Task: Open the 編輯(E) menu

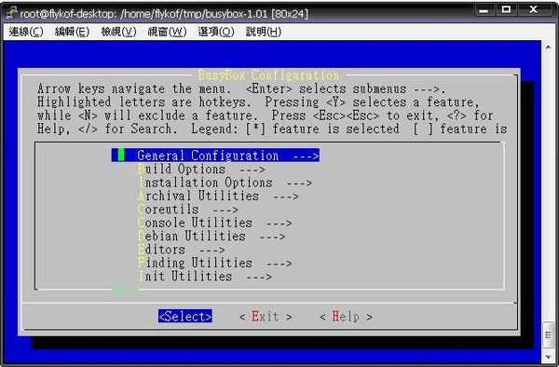Action: (x=72, y=32)
